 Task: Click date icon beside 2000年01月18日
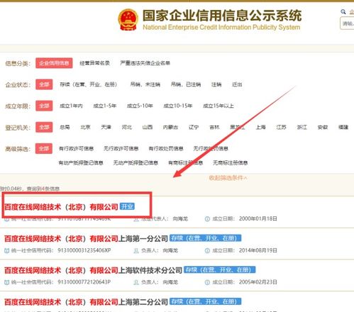pyautogui.click(x=207, y=219)
